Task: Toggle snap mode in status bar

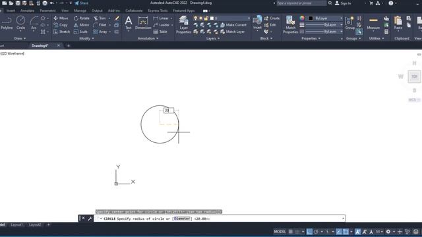Action: 297,231
